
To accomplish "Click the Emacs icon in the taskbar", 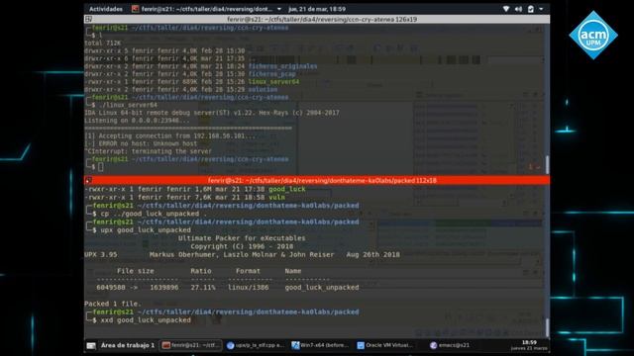I will coord(433,345).
